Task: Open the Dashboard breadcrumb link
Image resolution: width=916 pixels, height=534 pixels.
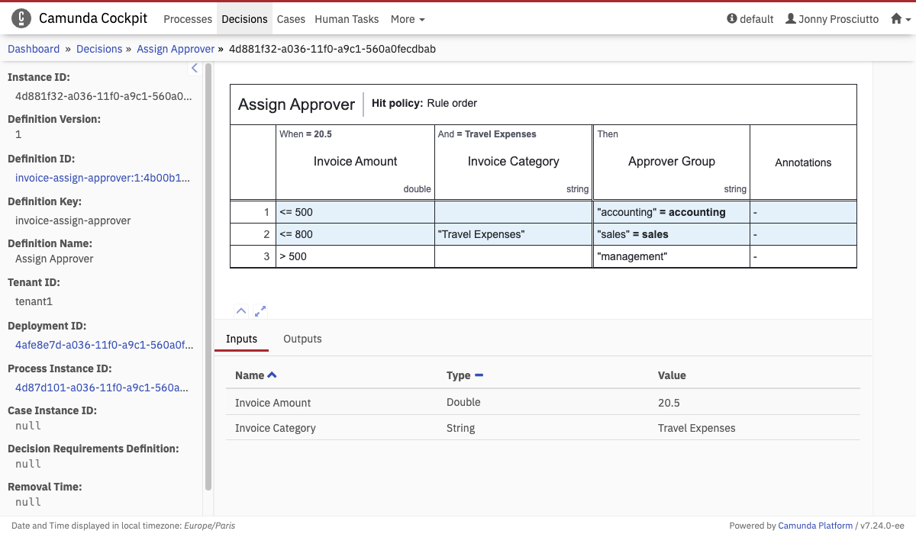Action: tap(34, 49)
